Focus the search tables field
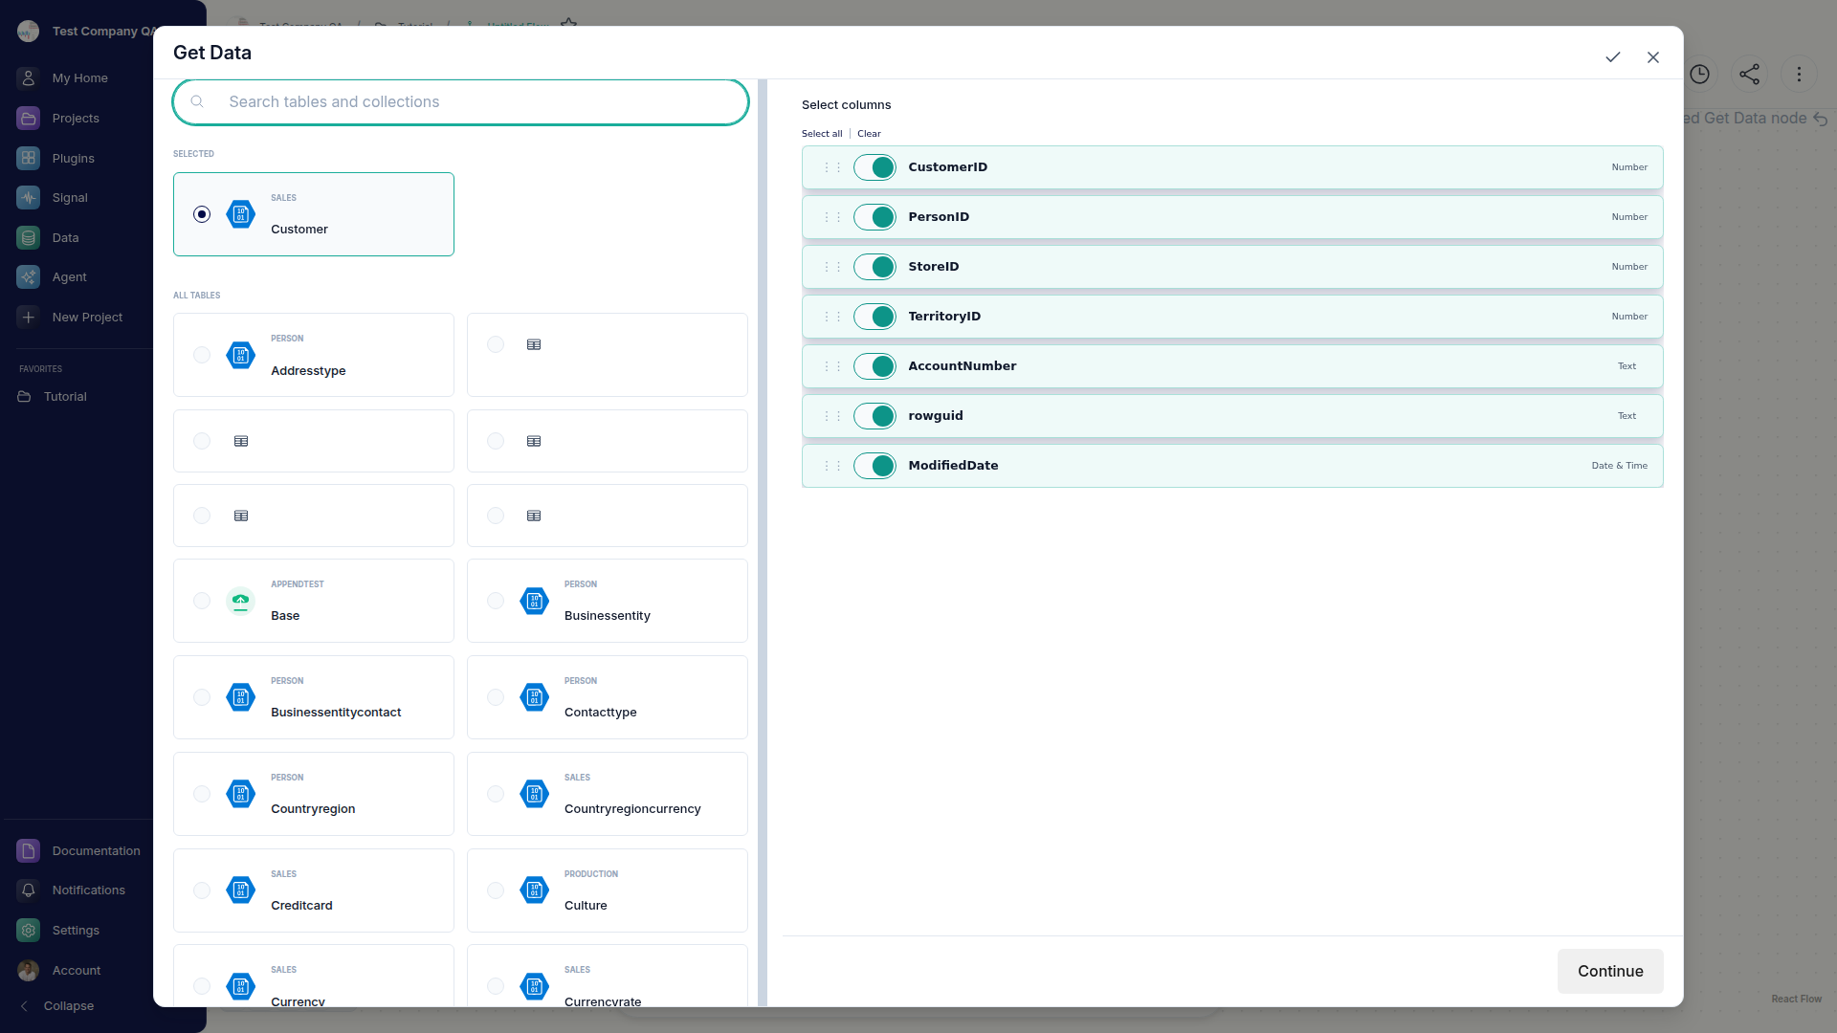 pyautogui.click(x=460, y=101)
